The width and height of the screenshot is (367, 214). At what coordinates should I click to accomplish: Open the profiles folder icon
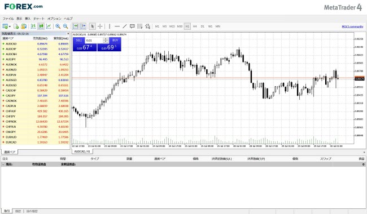24,26
